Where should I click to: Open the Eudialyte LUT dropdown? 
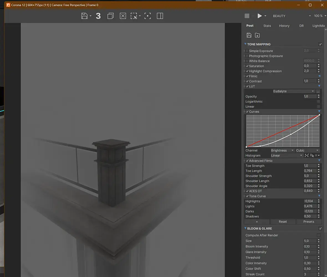click(x=293, y=91)
